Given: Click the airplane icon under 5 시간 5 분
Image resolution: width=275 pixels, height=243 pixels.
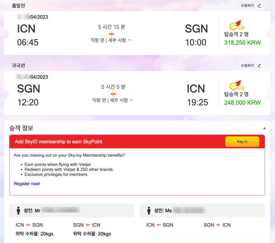Looking at the screenshot, I should click(x=113, y=94).
